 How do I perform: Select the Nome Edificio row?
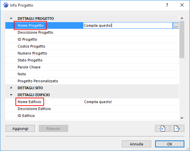click(92, 102)
